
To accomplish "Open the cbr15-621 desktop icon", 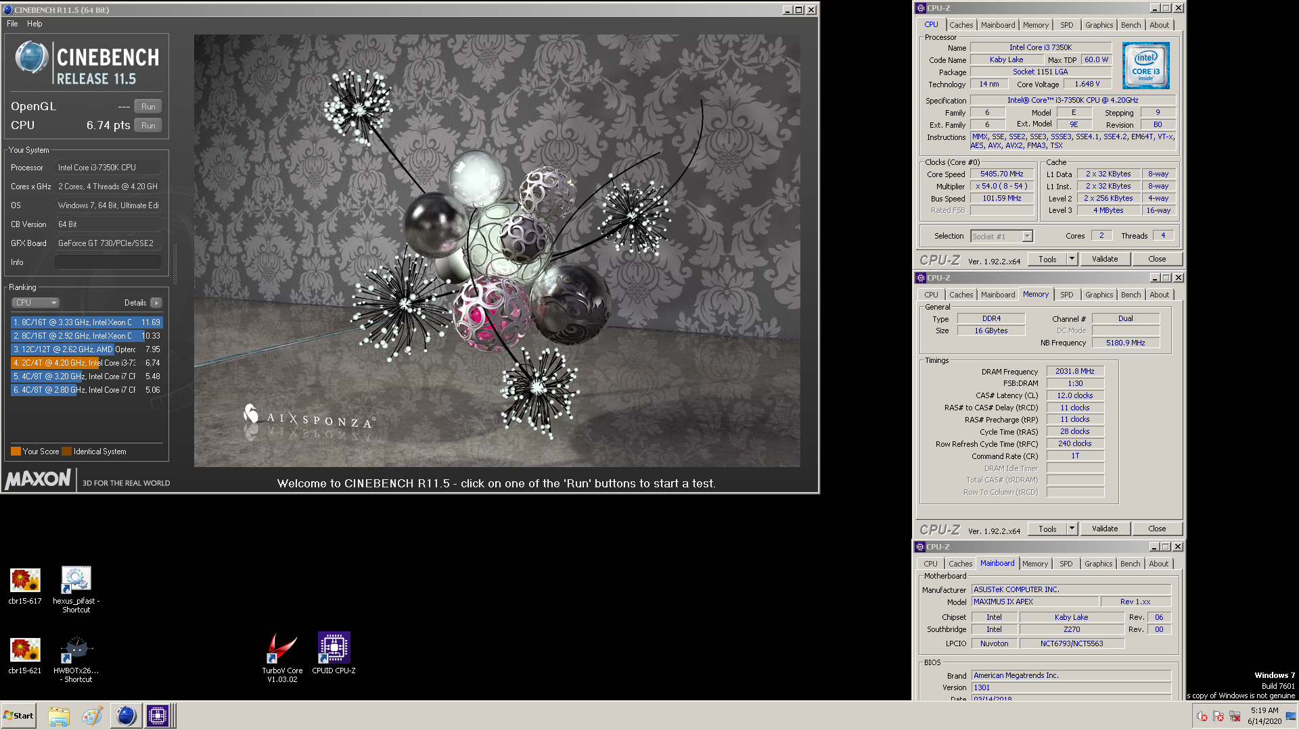I will point(25,650).
